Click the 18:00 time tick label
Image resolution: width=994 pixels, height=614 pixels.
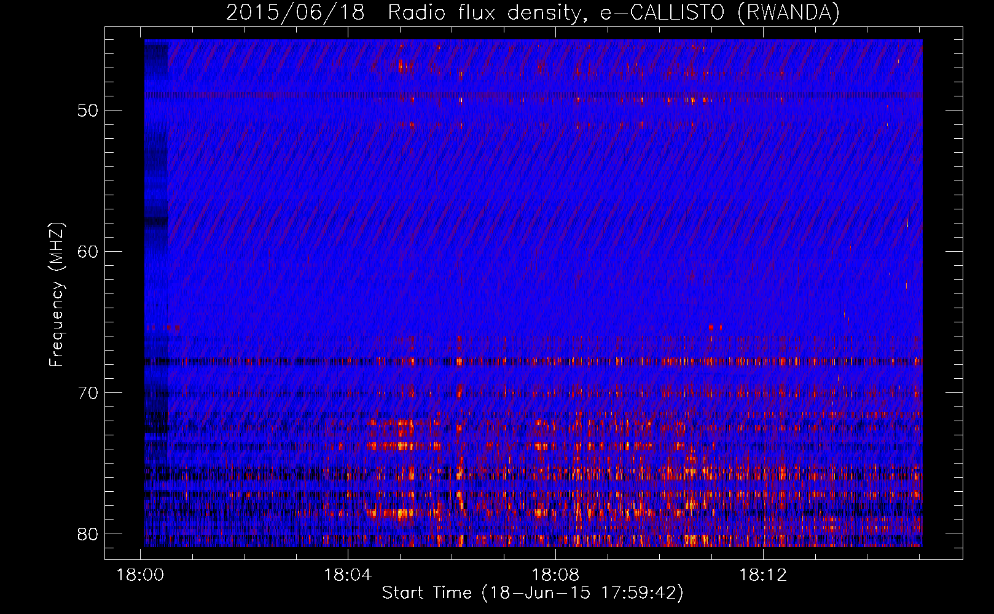click(141, 575)
